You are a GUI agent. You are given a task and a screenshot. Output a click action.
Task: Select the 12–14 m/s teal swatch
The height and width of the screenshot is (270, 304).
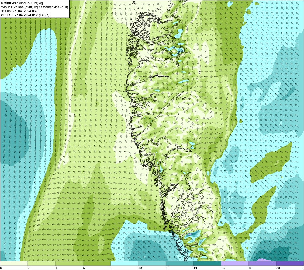180,263
